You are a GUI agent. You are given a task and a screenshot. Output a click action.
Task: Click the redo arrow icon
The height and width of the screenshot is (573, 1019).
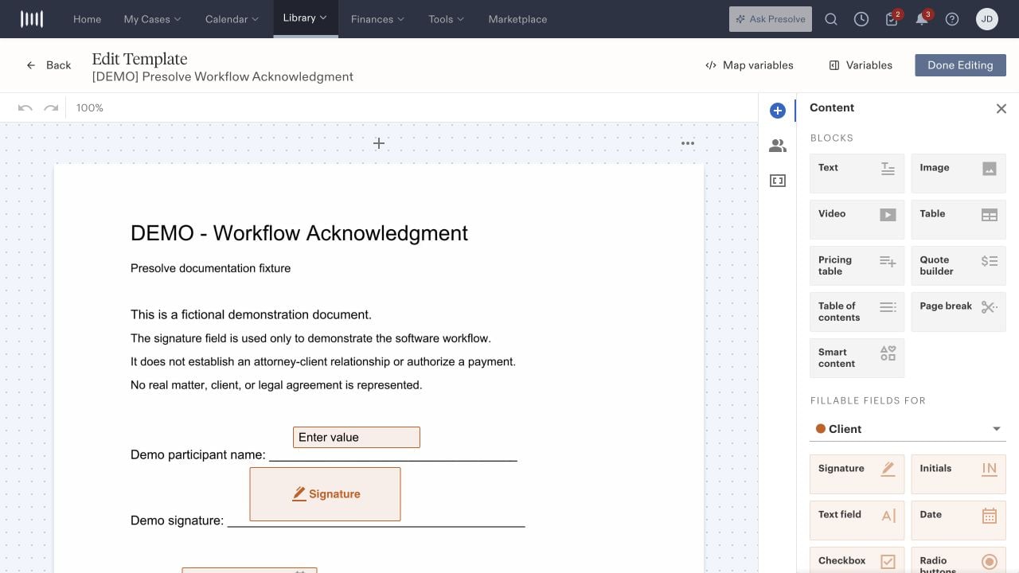[x=51, y=107]
